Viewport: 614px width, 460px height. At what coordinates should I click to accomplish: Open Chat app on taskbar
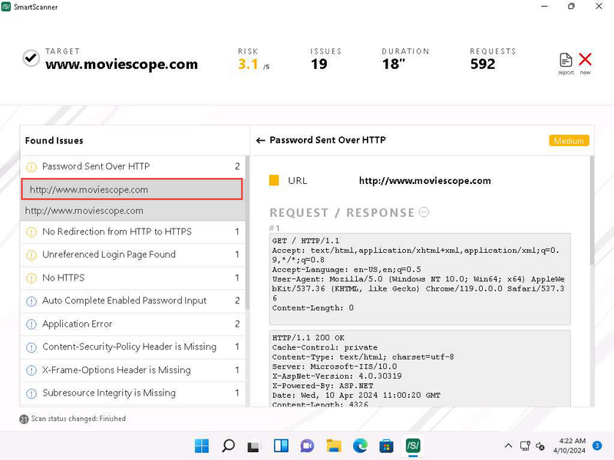click(x=308, y=446)
